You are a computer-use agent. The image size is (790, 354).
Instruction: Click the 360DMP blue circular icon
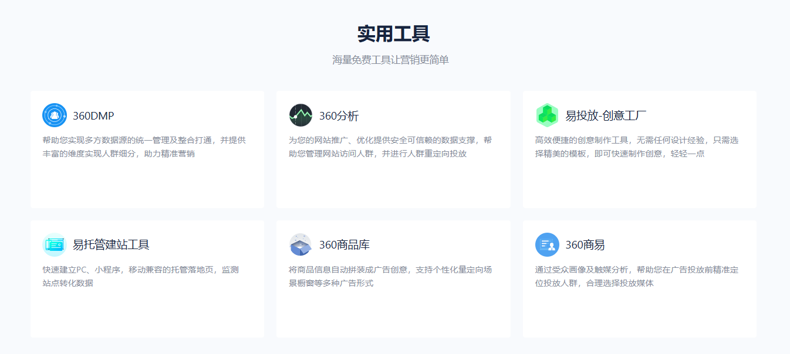pyautogui.click(x=55, y=115)
